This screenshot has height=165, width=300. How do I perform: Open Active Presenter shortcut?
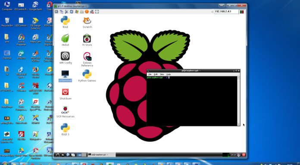click(x=21, y=40)
